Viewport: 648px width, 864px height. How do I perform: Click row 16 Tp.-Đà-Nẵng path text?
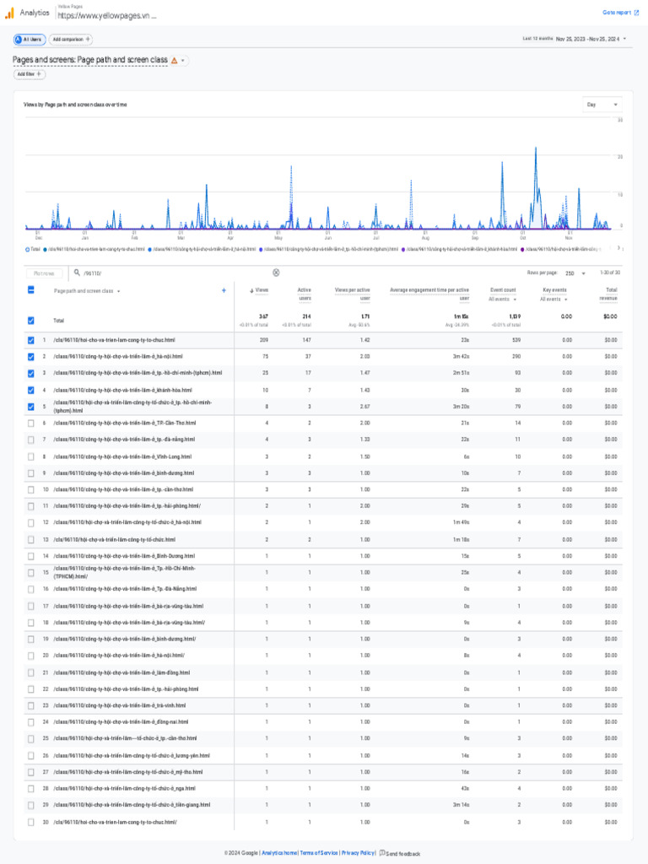click(125, 589)
